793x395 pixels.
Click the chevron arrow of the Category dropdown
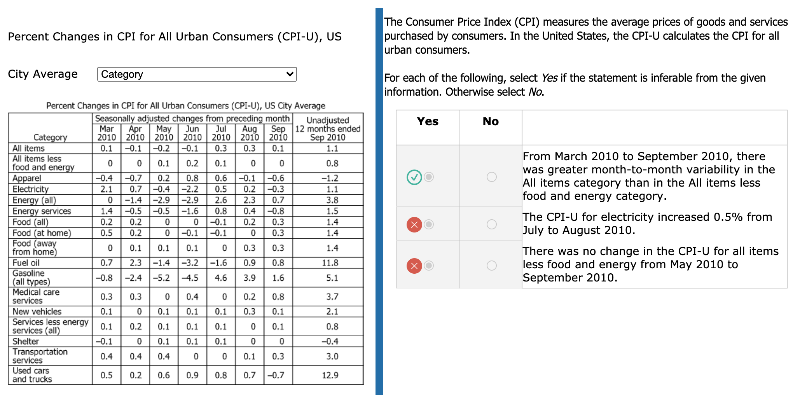click(x=290, y=74)
